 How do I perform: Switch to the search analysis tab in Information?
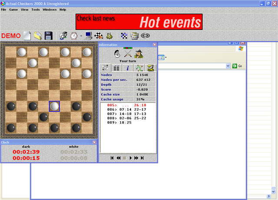point(105,68)
